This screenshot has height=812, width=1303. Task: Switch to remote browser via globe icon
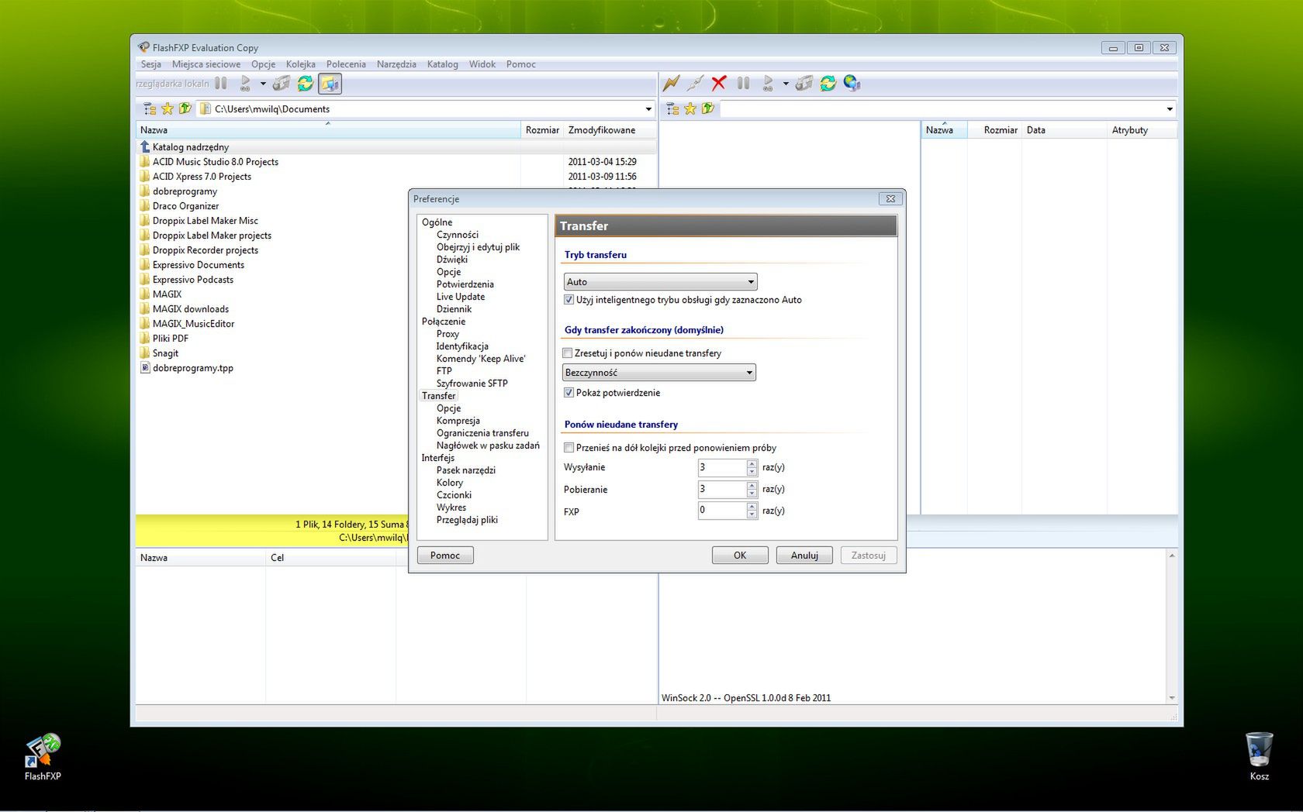(852, 83)
